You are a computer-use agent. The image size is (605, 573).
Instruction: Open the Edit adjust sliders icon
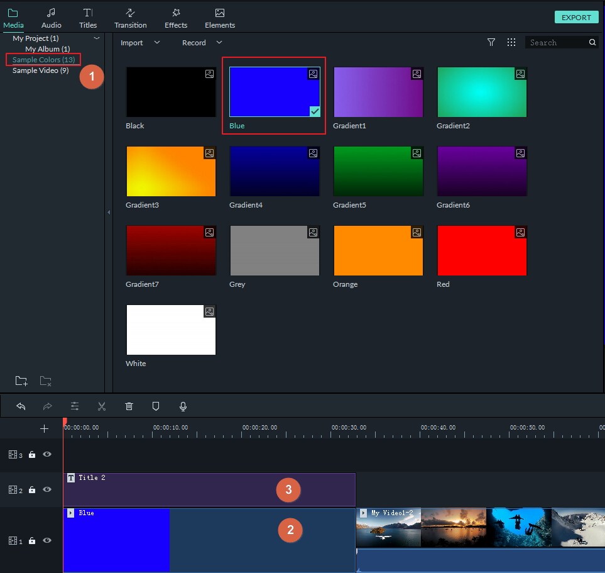point(75,406)
